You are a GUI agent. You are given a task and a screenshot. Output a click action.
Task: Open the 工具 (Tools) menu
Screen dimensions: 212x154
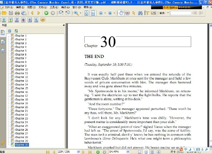[x=54, y=7]
